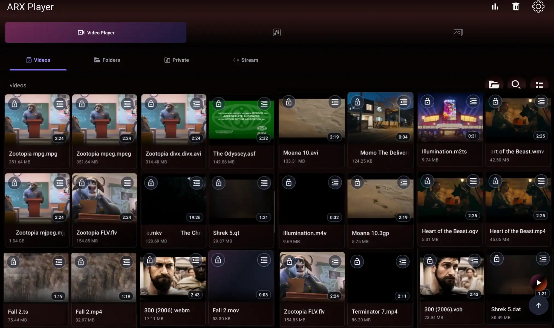This screenshot has width=554, height=328.
Task: Open playlist menu for Fall 2.mov
Action: 264,260
